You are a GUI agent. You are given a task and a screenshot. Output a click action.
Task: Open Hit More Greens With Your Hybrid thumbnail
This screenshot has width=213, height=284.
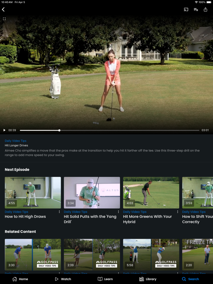click(x=151, y=193)
